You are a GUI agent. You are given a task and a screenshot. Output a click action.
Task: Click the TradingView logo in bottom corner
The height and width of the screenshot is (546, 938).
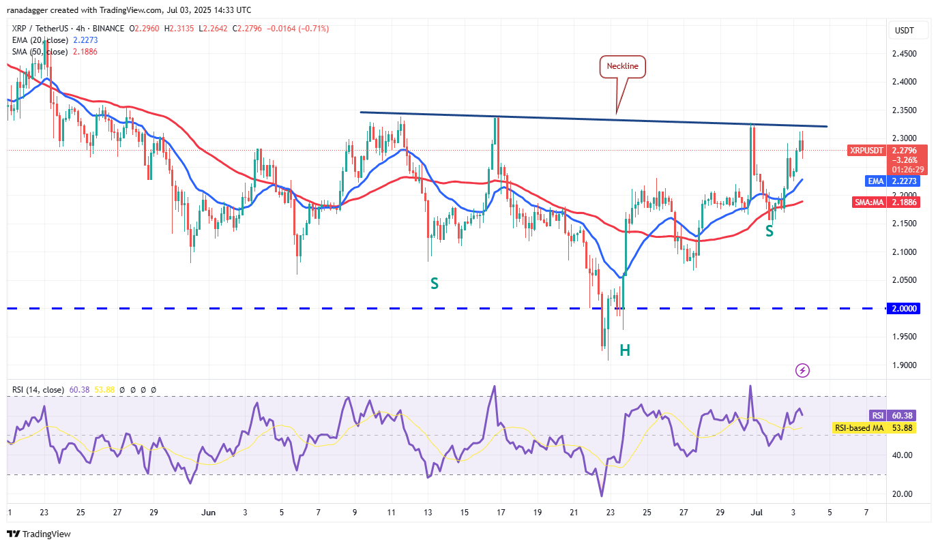(39, 534)
